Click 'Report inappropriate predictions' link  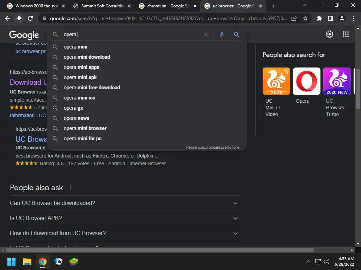213,147
